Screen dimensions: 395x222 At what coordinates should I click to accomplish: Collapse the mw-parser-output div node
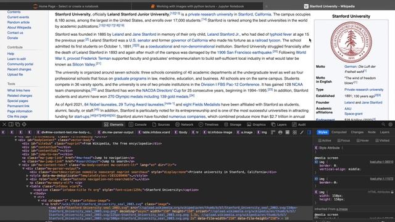23,168
